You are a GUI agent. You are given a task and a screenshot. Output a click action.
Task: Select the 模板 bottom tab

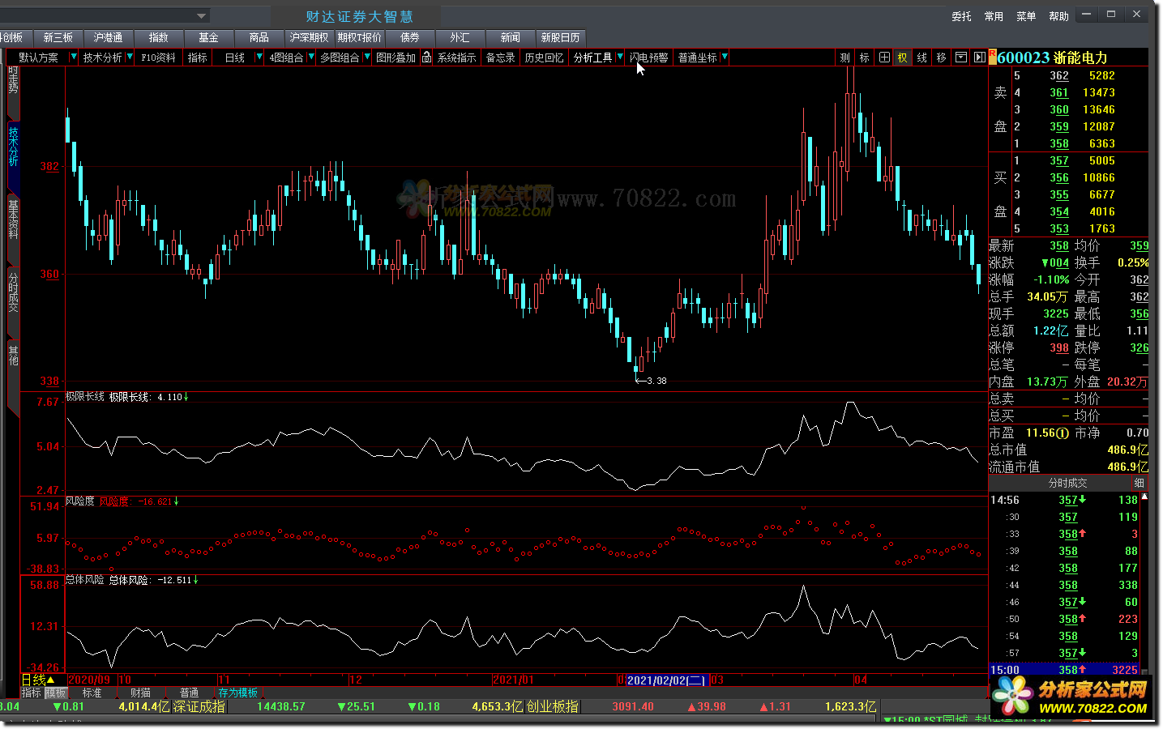(55, 693)
